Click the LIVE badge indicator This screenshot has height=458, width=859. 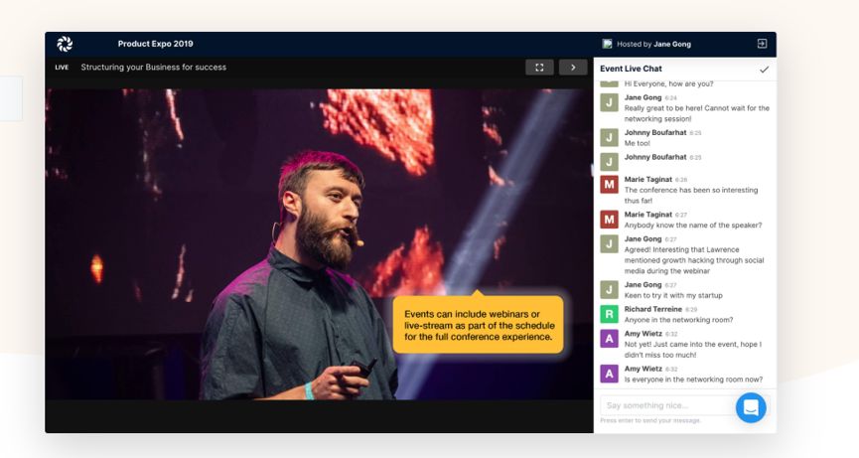62,68
